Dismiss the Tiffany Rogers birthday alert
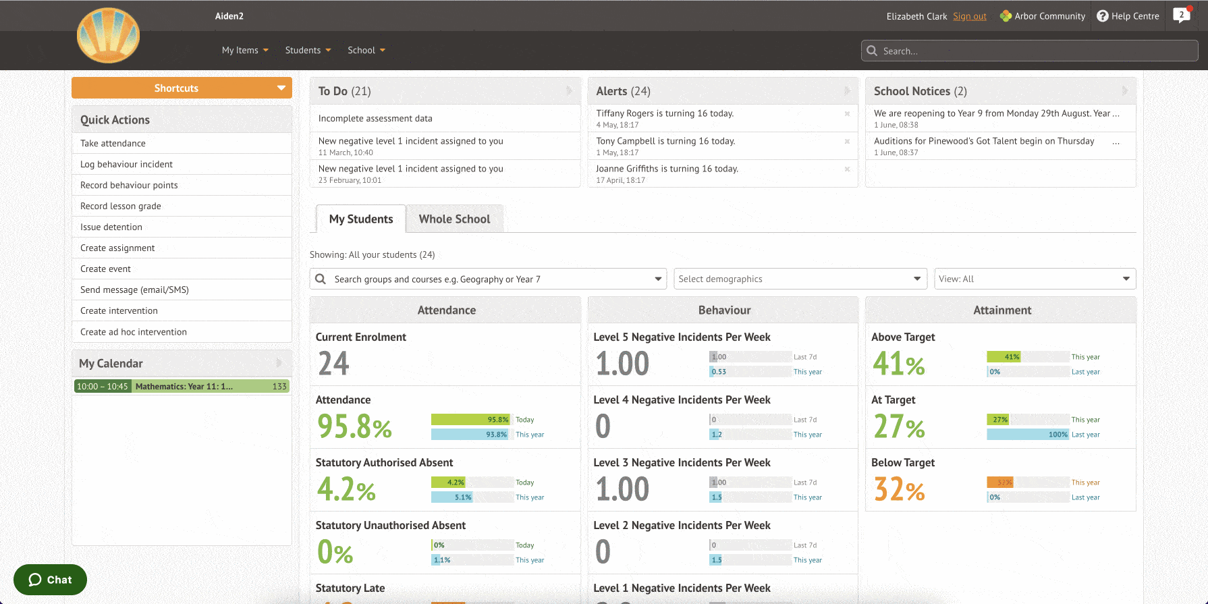This screenshot has height=604, width=1208. click(x=847, y=113)
